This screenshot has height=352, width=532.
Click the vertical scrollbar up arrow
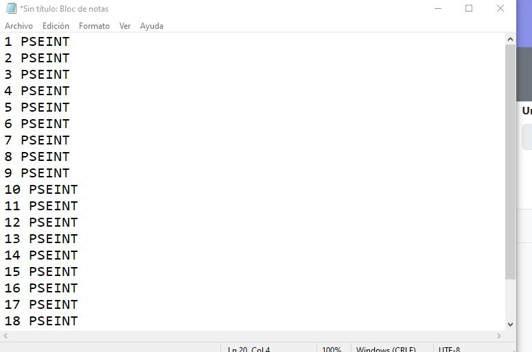pos(510,39)
